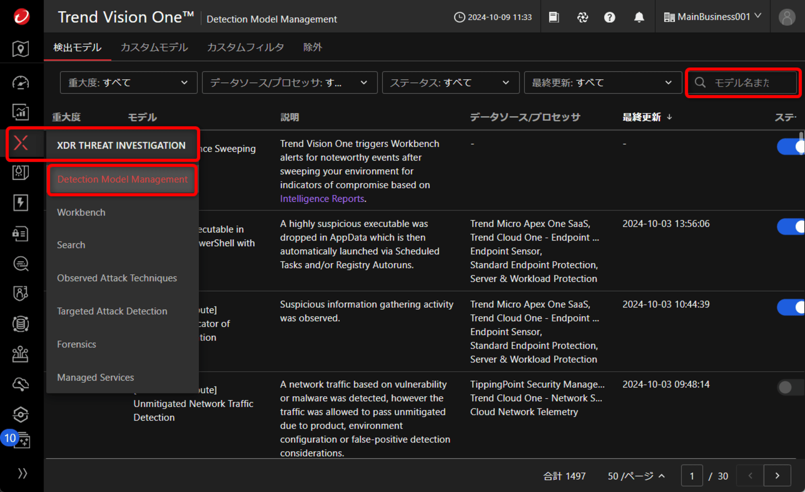
Task: Select Search in the flyout menu
Action: 71,245
